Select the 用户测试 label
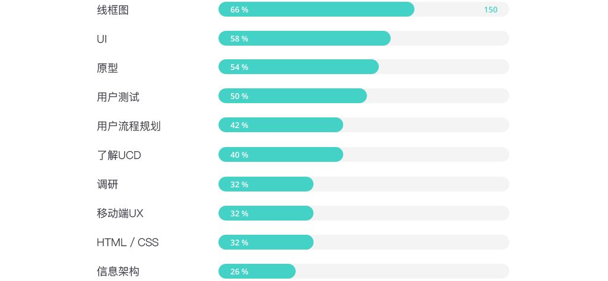608x281 pixels. pos(118,97)
